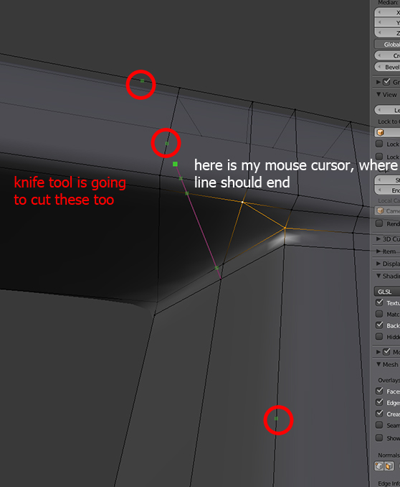Enable the Hidden Wire checkbox
400x487 pixels.
tap(379, 336)
